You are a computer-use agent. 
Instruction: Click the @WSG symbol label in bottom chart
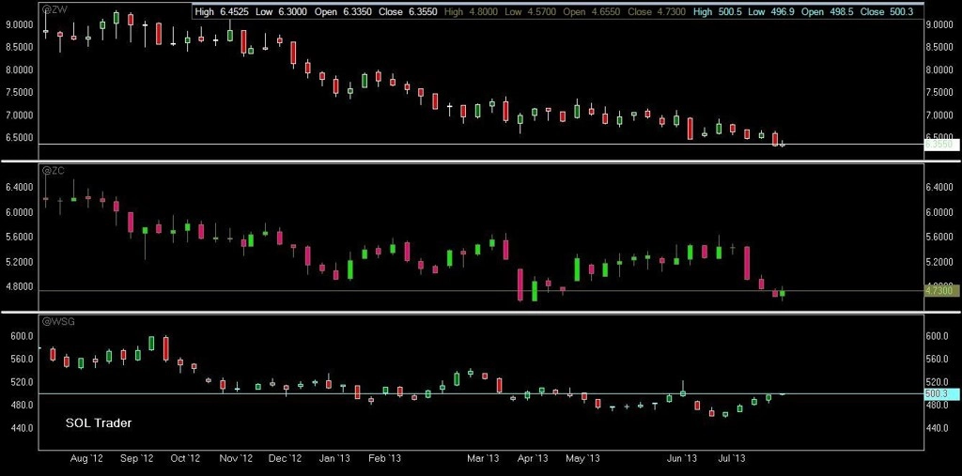[x=58, y=321]
